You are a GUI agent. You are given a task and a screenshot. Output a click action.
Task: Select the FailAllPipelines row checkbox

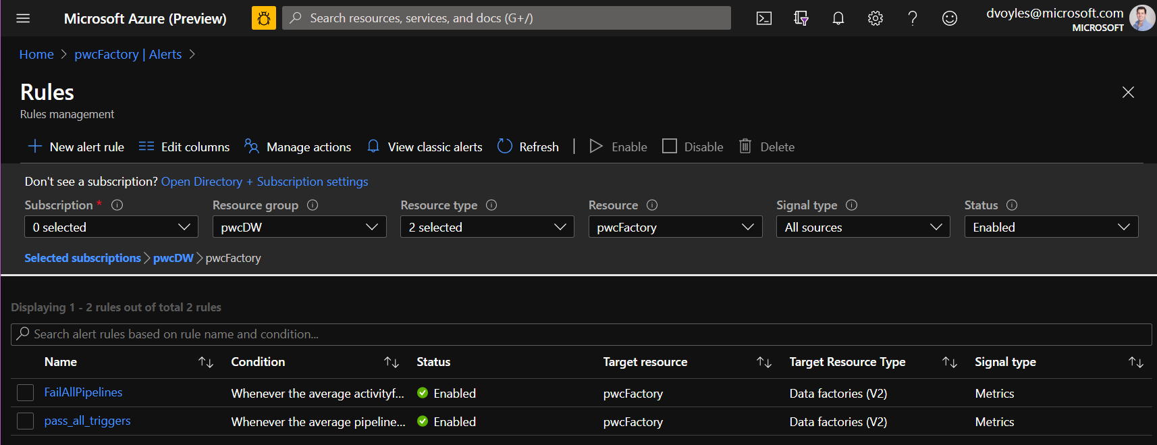tap(26, 393)
